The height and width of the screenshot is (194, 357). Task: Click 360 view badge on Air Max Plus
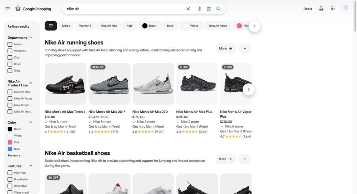point(184,67)
